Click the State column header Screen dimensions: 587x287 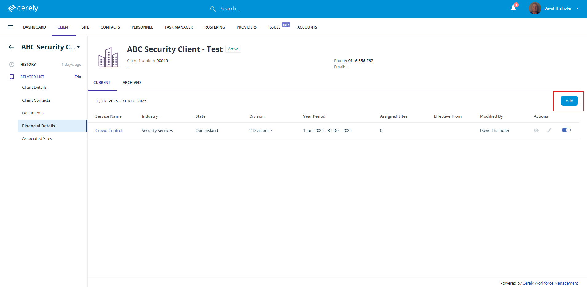pyautogui.click(x=200, y=116)
